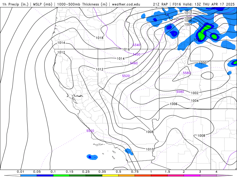
Task: Click the 0.25 legend value
Action: [86, 172]
